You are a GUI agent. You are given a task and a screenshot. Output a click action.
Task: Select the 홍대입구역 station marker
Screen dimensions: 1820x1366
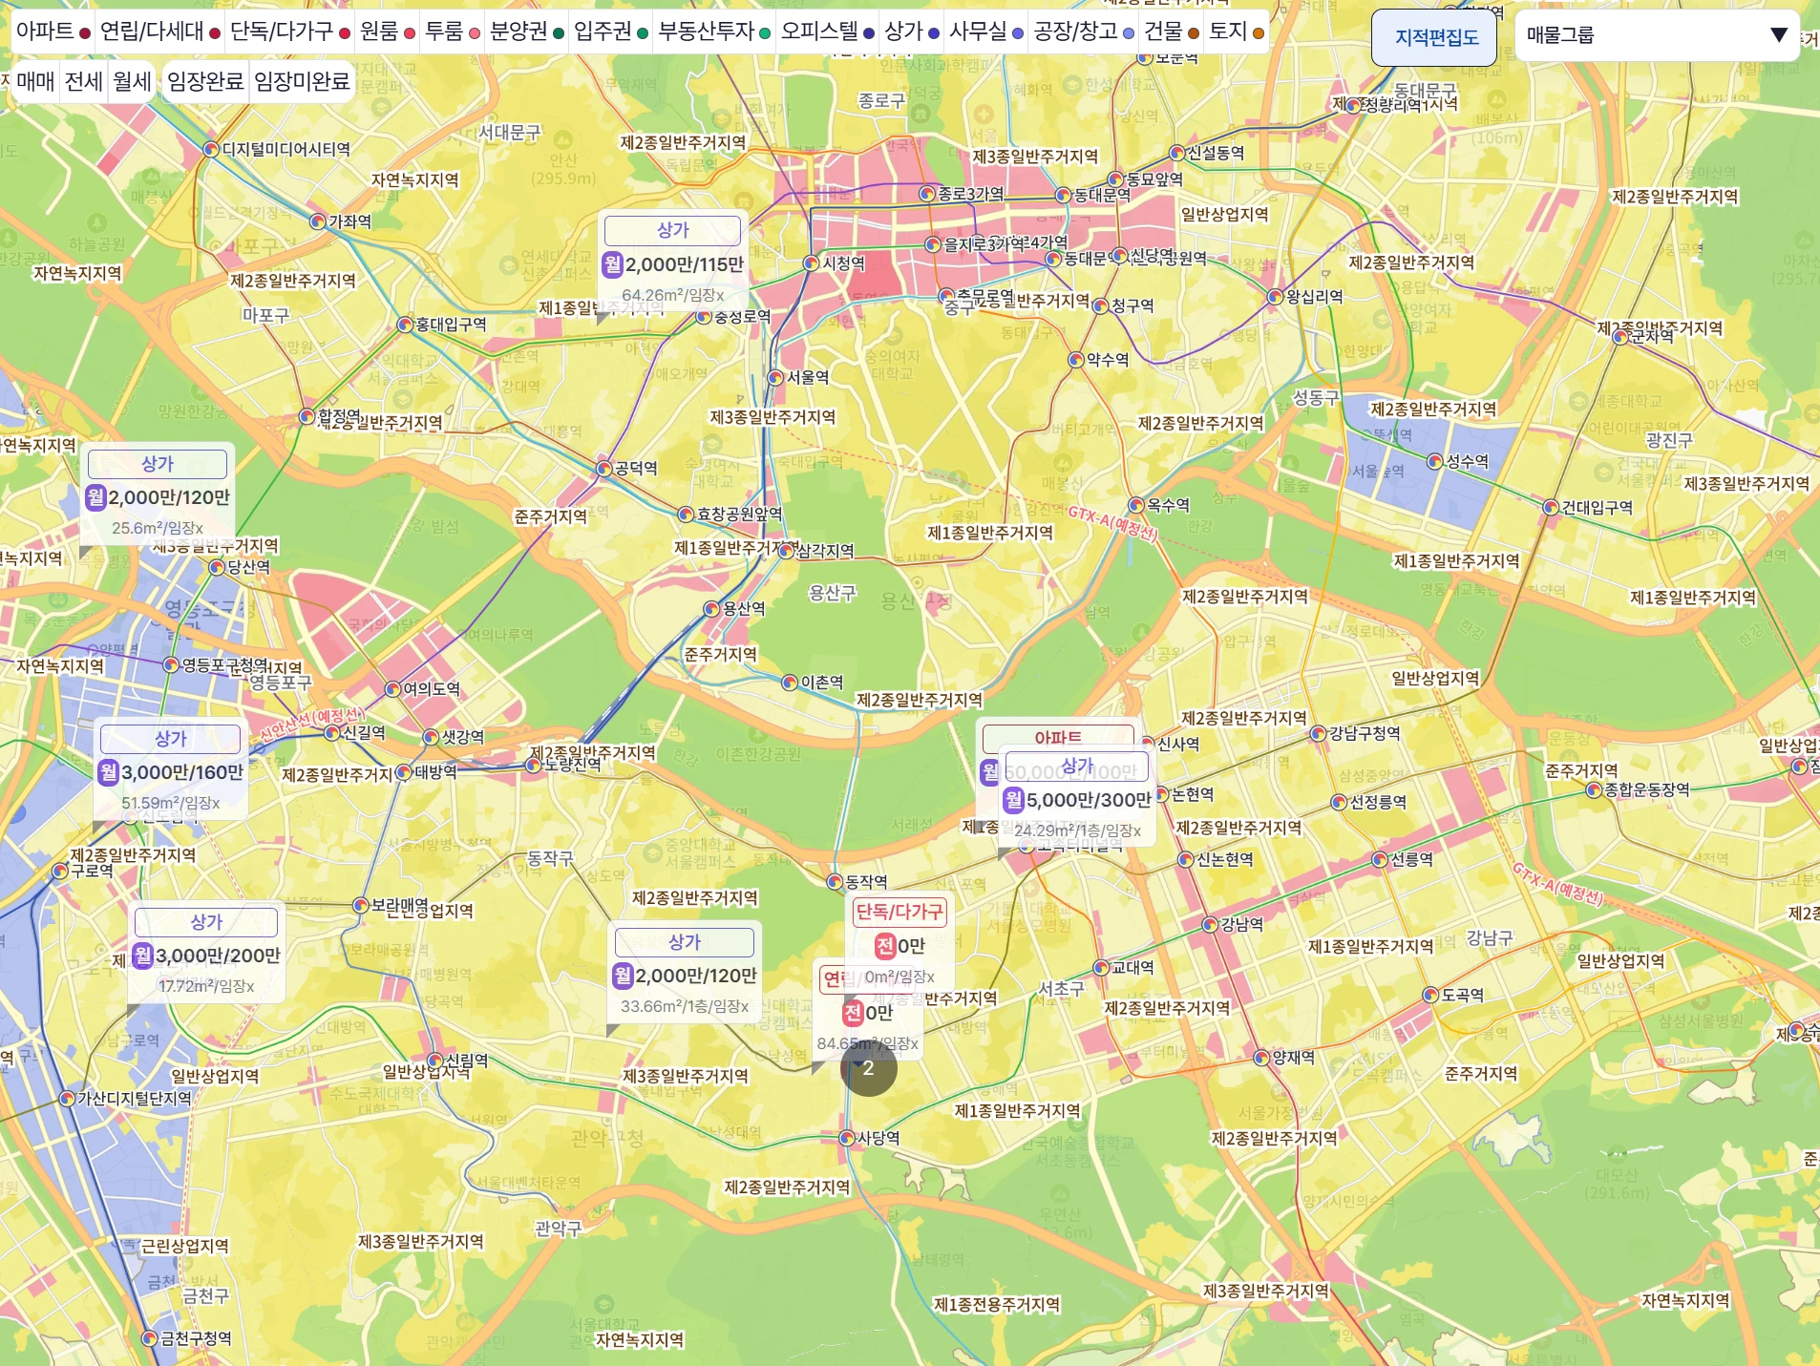[x=405, y=326]
